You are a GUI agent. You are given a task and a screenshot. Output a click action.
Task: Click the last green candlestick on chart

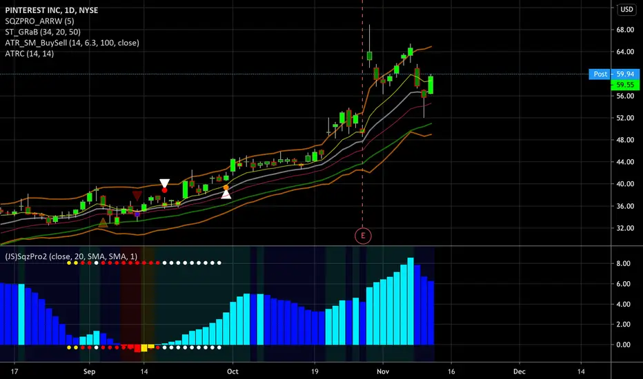click(x=431, y=85)
